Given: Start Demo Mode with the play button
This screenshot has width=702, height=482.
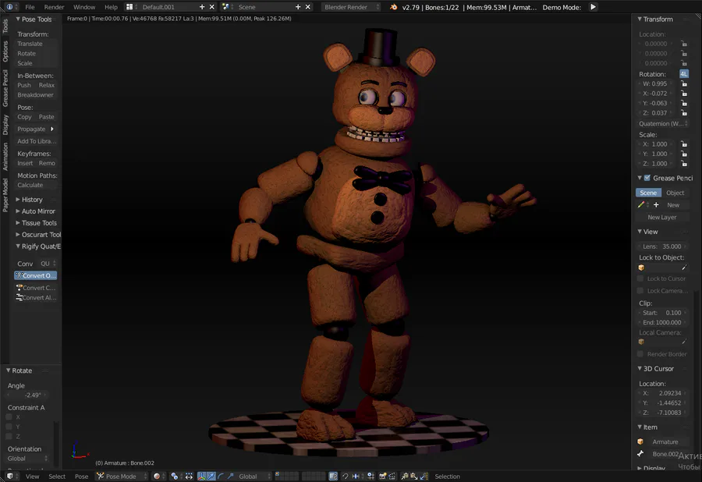Looking at the screenshot, I should point(593,7).
